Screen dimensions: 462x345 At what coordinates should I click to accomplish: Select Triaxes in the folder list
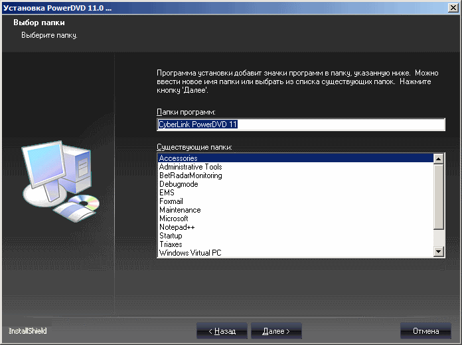tap(295, 244)
